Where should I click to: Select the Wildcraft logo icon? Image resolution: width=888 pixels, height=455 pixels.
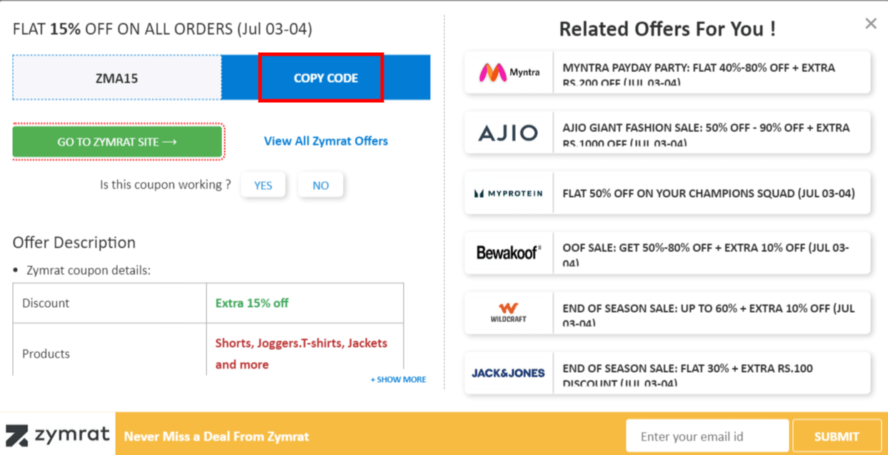pos(508,313)
